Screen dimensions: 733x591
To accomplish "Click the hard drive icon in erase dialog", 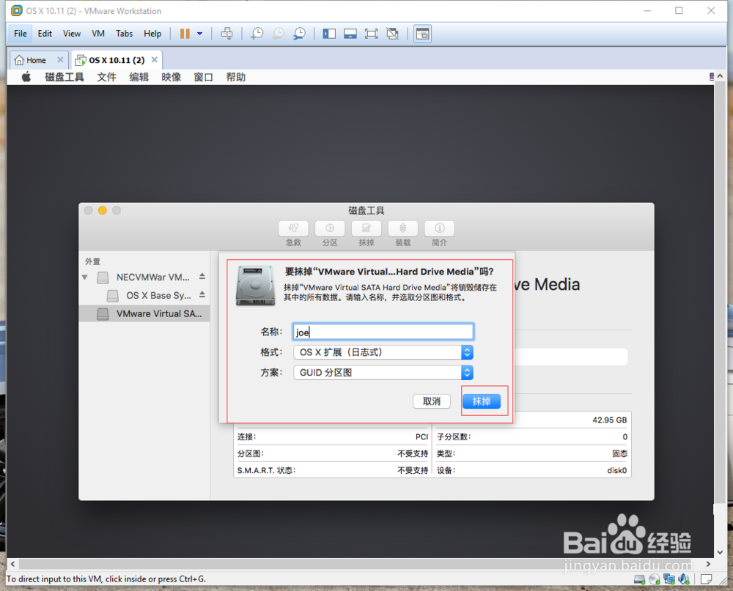I will pyautogui.click(x=256, y=286).
